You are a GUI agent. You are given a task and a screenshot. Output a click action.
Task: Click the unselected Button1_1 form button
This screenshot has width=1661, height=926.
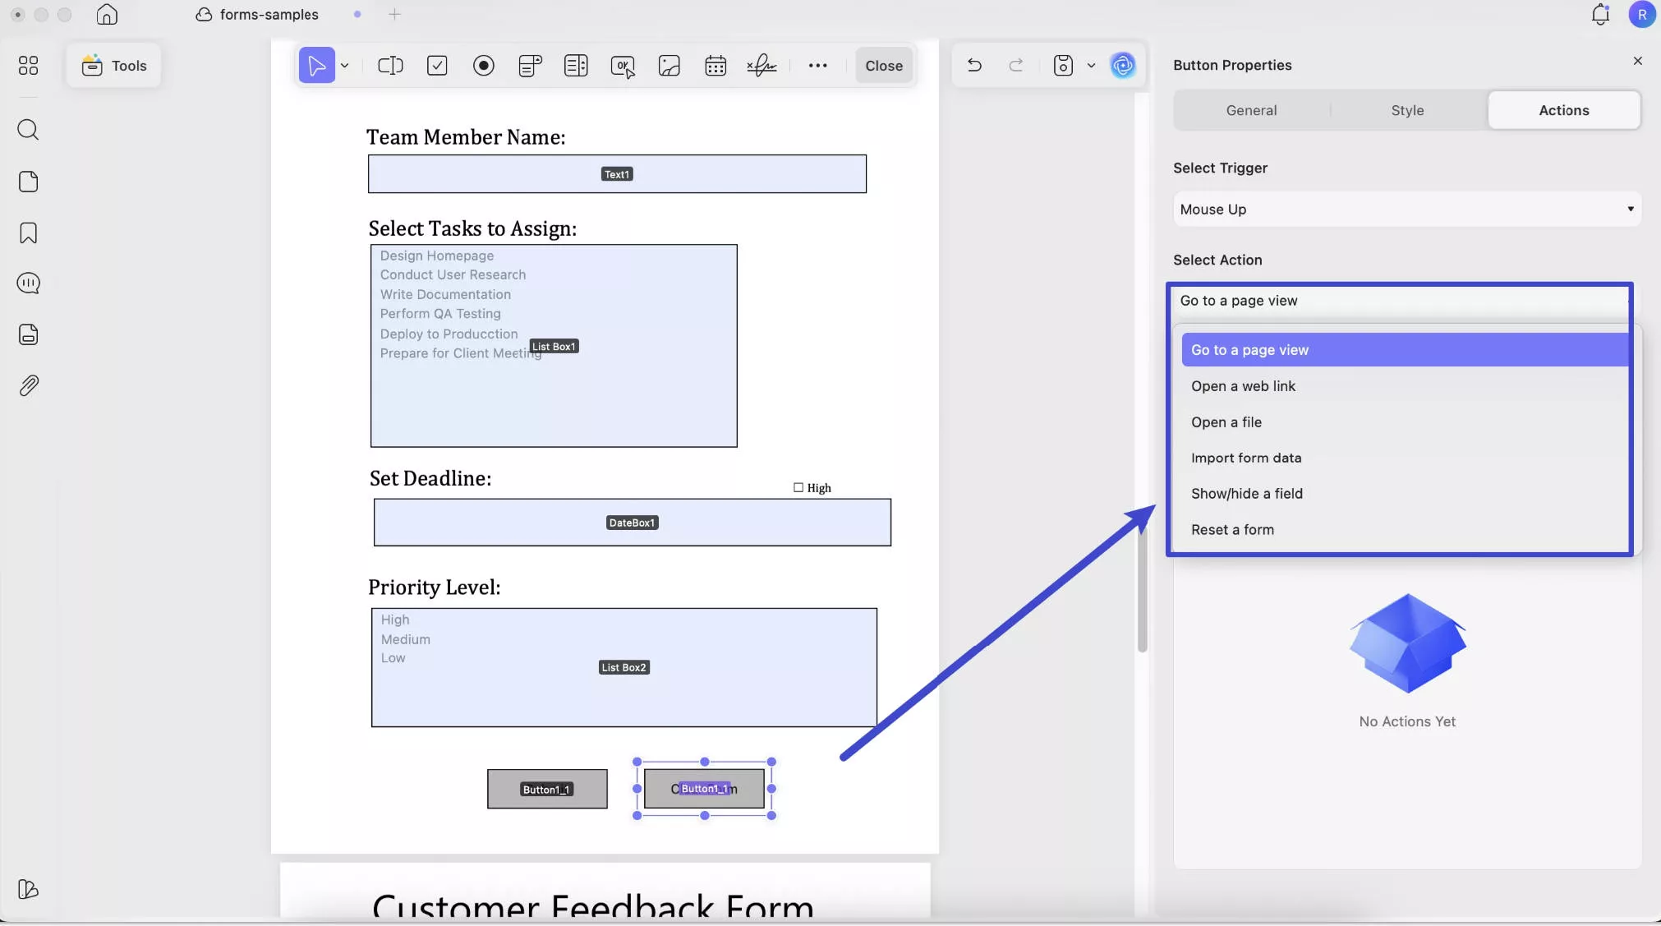point(547,789)
